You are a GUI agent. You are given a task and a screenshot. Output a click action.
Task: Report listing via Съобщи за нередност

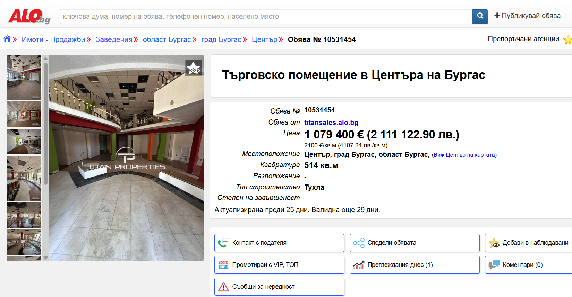pyautogui.click(x=279, y=287)
